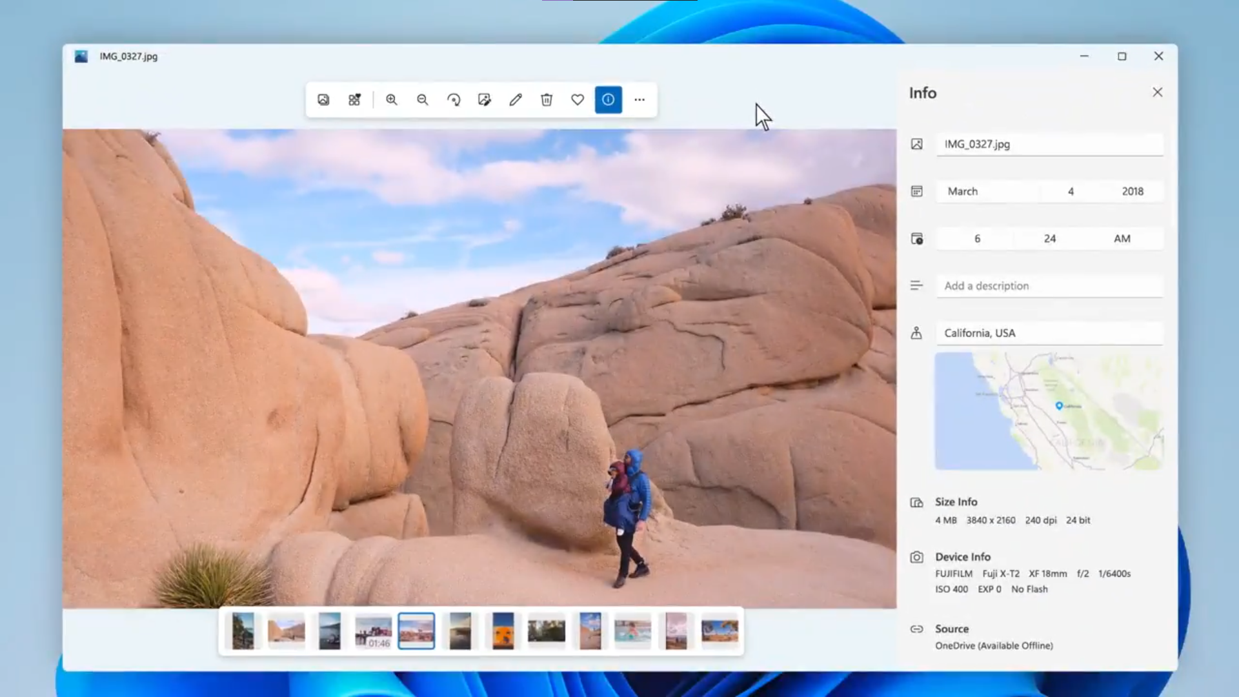Change the 2018 year selector
This screenshot has height=697, width=1239.
coord(1132,192)
